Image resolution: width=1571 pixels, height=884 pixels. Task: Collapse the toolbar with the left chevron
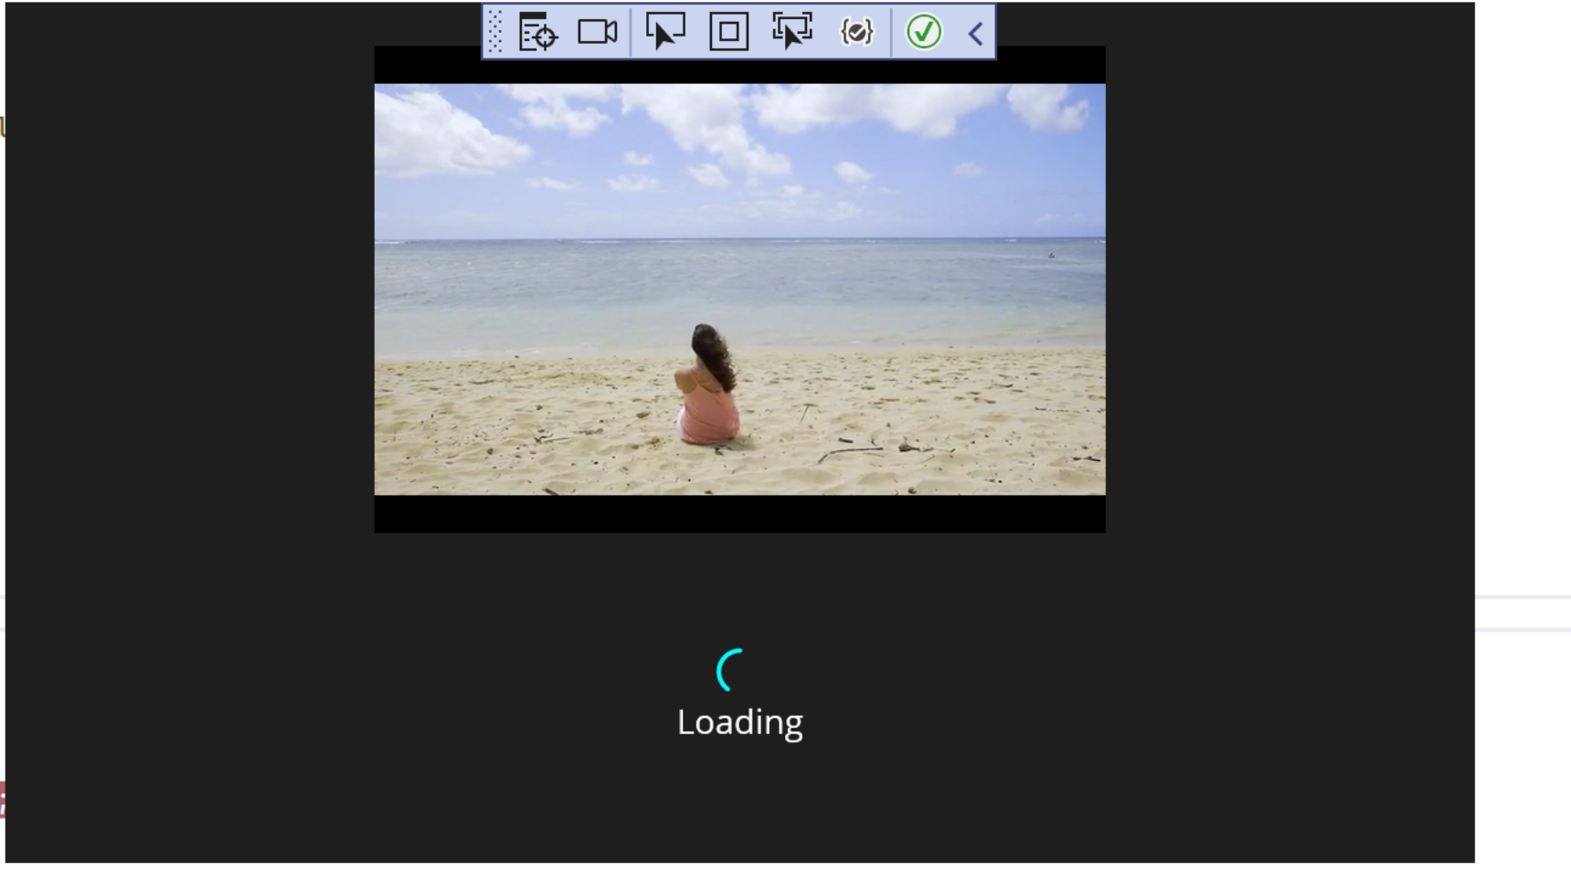tap(975, 33)
